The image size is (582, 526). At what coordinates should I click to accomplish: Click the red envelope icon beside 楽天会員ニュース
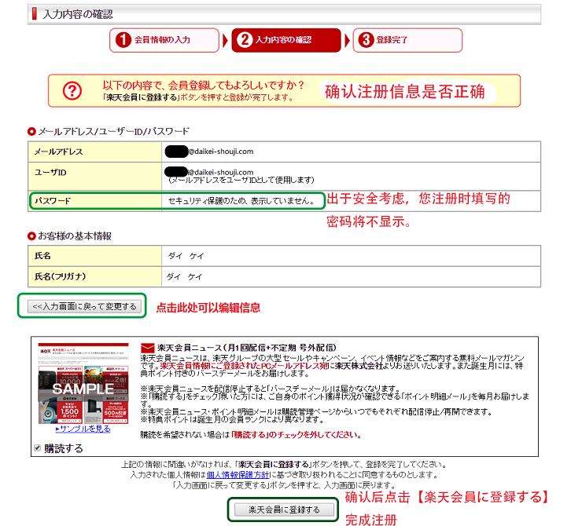point(145,348)
